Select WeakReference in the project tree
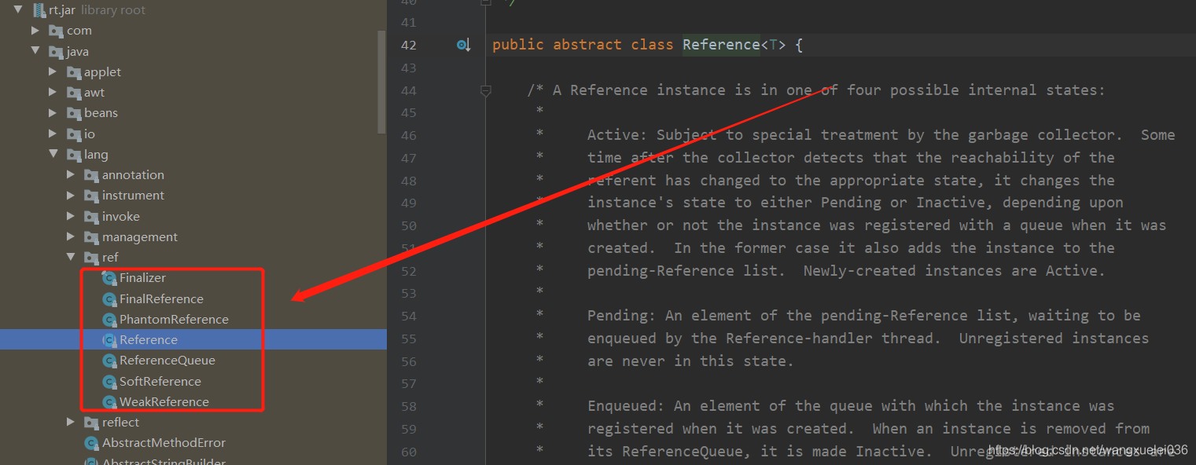1196x465 pixels. (164, 402)
